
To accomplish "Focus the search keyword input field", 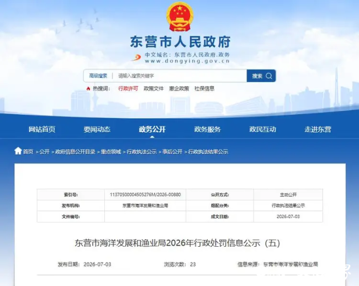I will tap(181, 76).
